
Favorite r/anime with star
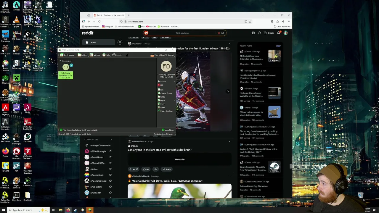point(110,169)
